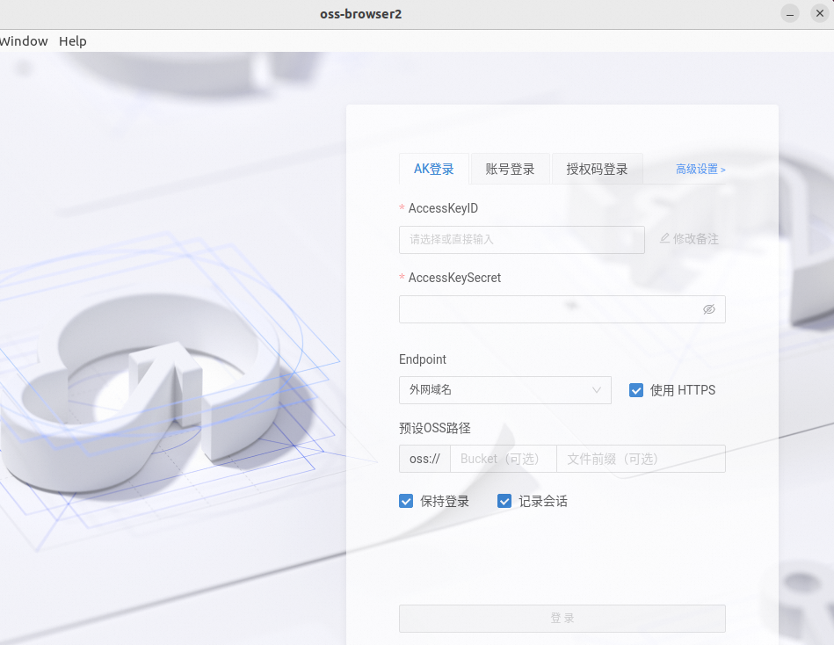The width and height of the screenshot is (834, 645).
Task: Uncheck the 使用 HTTPS checkbox
Action: 636,390
